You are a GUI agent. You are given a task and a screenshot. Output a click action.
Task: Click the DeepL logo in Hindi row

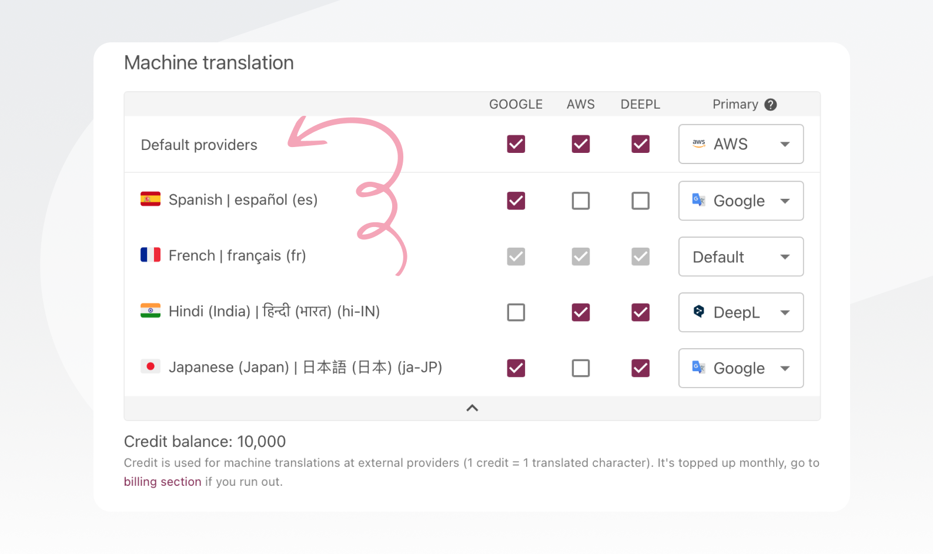coord(698,312)
